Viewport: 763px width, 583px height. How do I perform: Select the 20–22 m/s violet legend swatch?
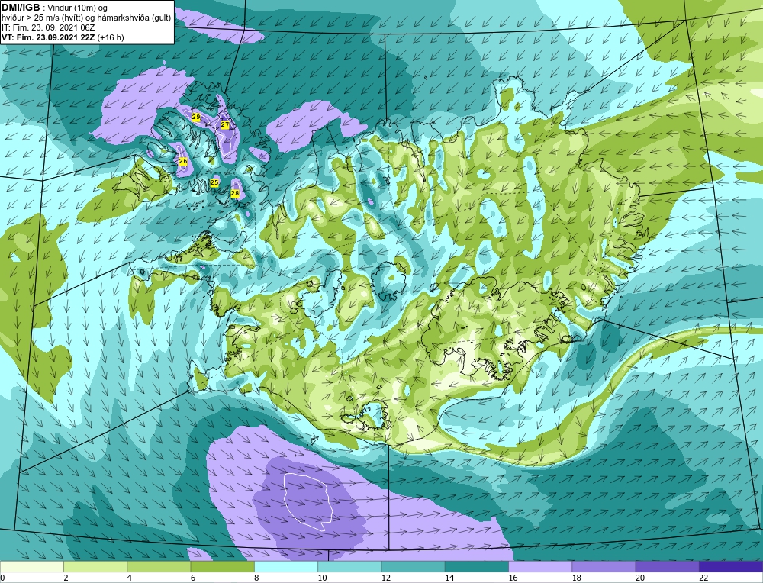point(667,566)
